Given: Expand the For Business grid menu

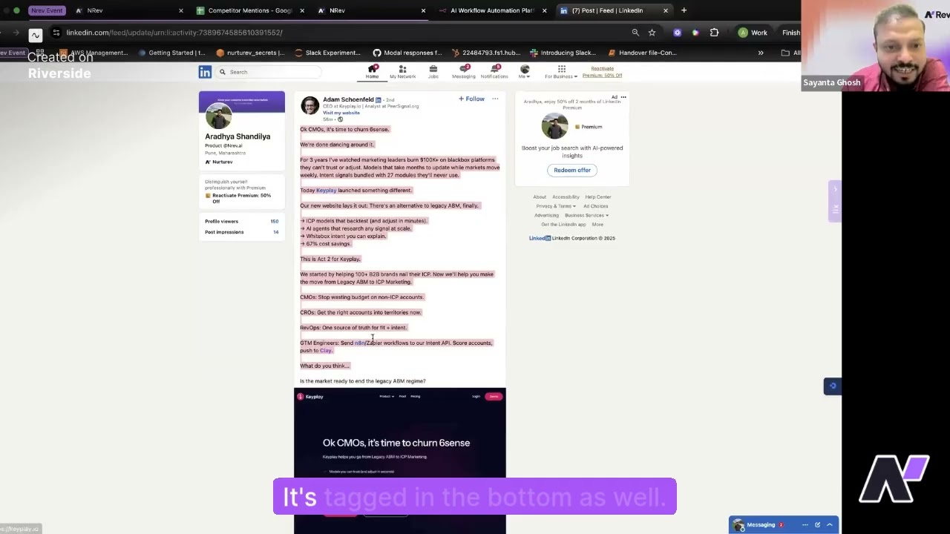Looking at the screenshot, I should 561,72.
